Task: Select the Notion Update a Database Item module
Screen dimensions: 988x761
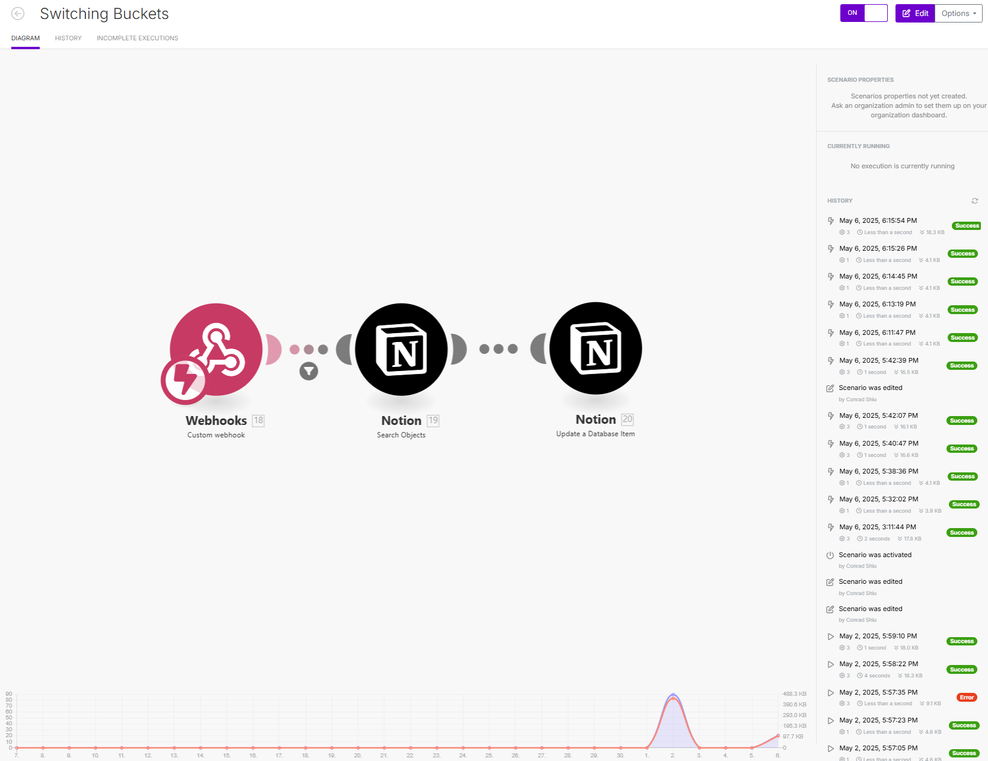Action: click(x=595, y=348)
